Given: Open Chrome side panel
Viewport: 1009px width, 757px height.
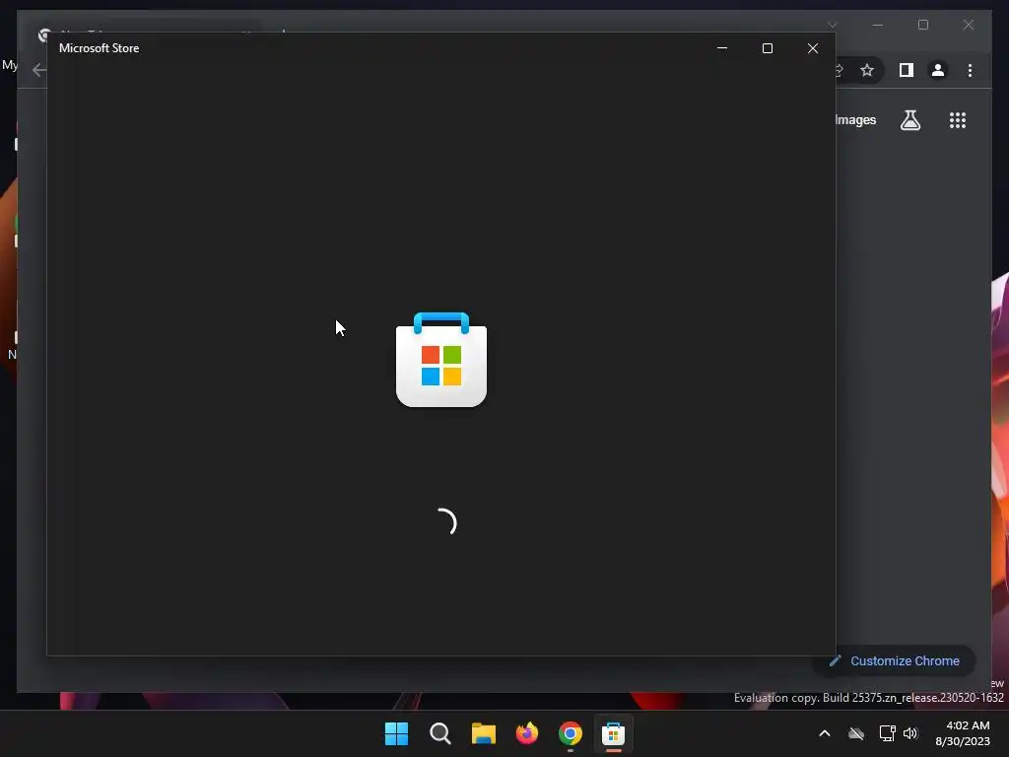Looking at the screenshot, I should pos(907,70).
